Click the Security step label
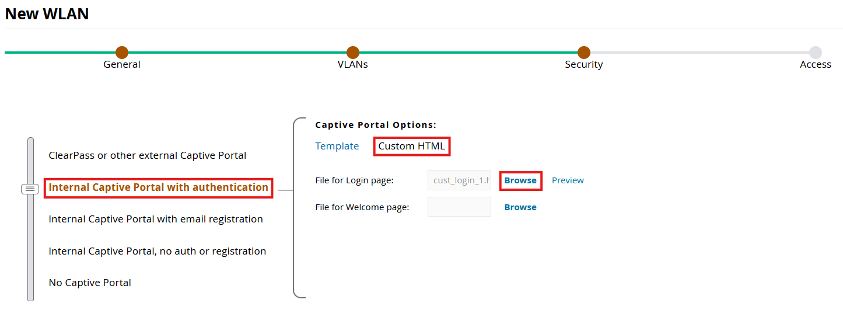The image size is (843, 310). pos(583,65)
